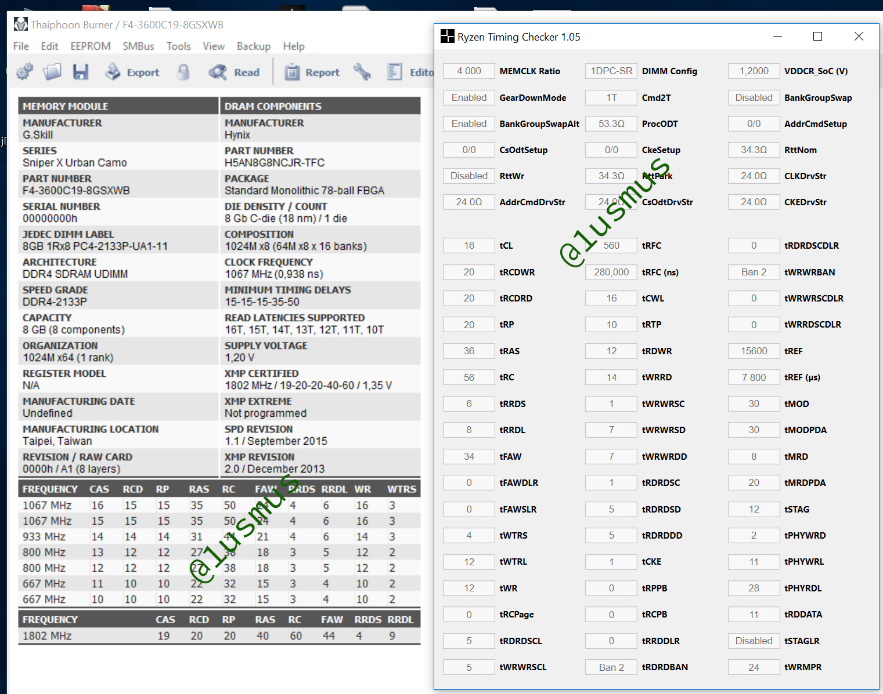Screen dimensions: 883x694
Task: Click the wrench tools icon
Action: (x=362, y=72)
